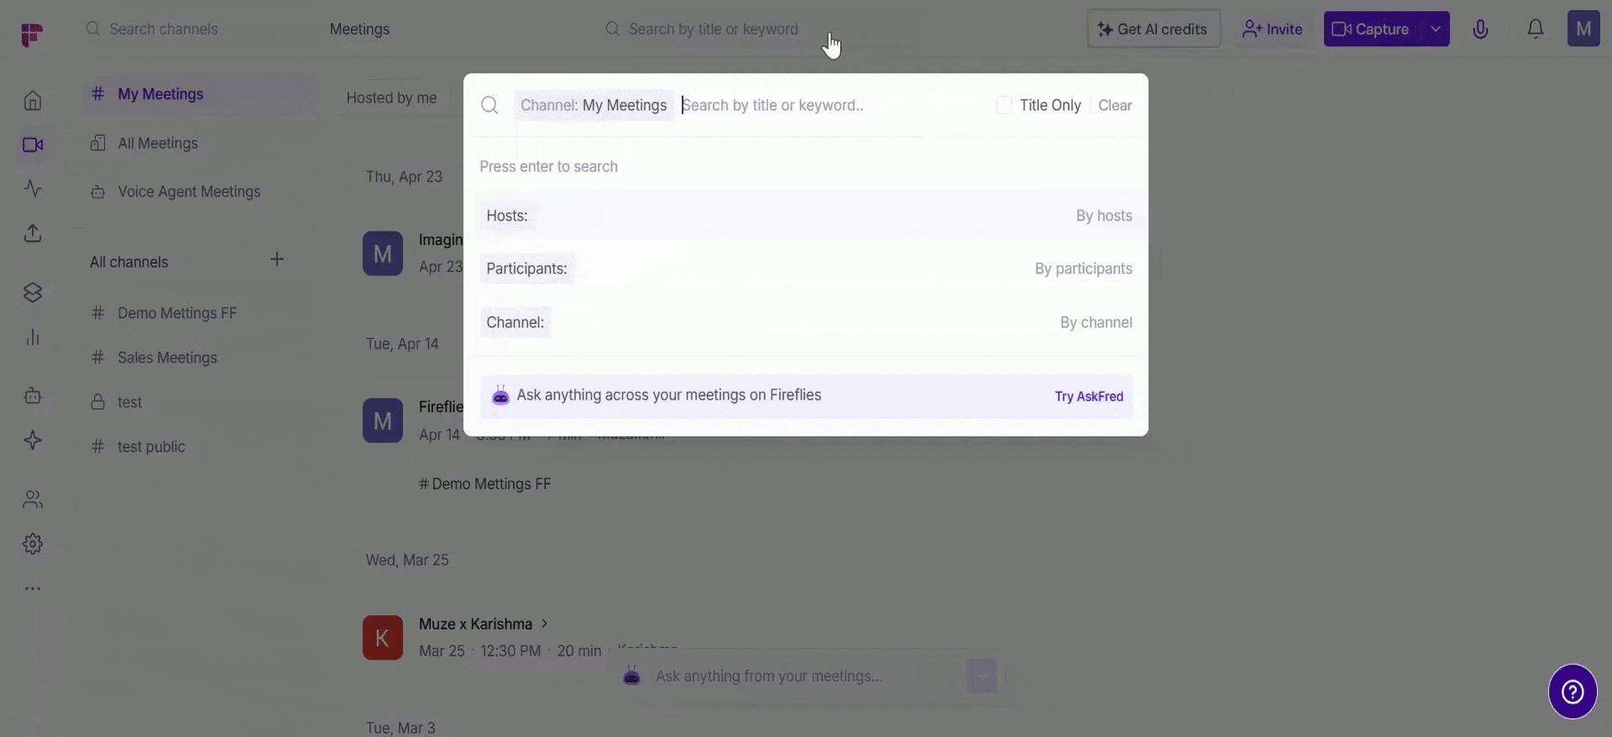Viewport: 1612px width, 737px height.
Task: Click the microphone icon in top bar
Action: 1480,29
